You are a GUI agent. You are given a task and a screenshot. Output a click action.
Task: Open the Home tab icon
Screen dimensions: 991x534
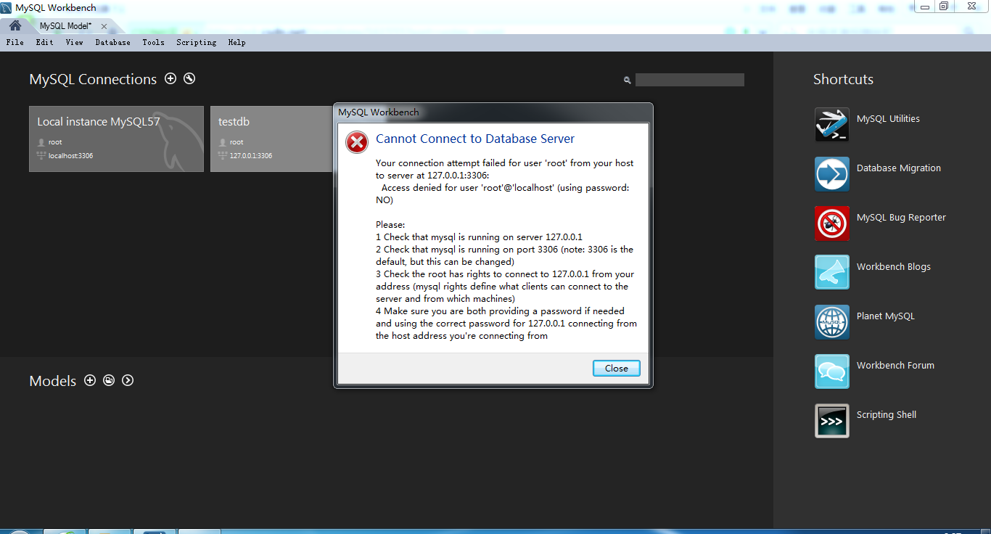[x=15, y=25]
